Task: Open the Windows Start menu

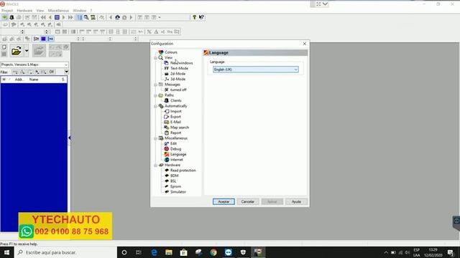Action: [6, 252]
